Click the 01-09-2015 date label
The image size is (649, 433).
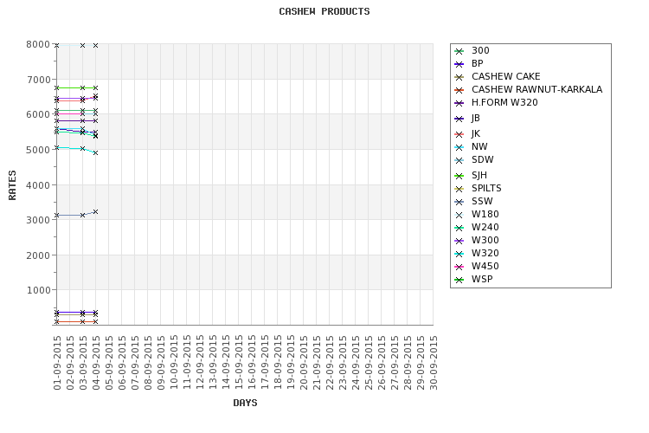[x=57, y=363]
